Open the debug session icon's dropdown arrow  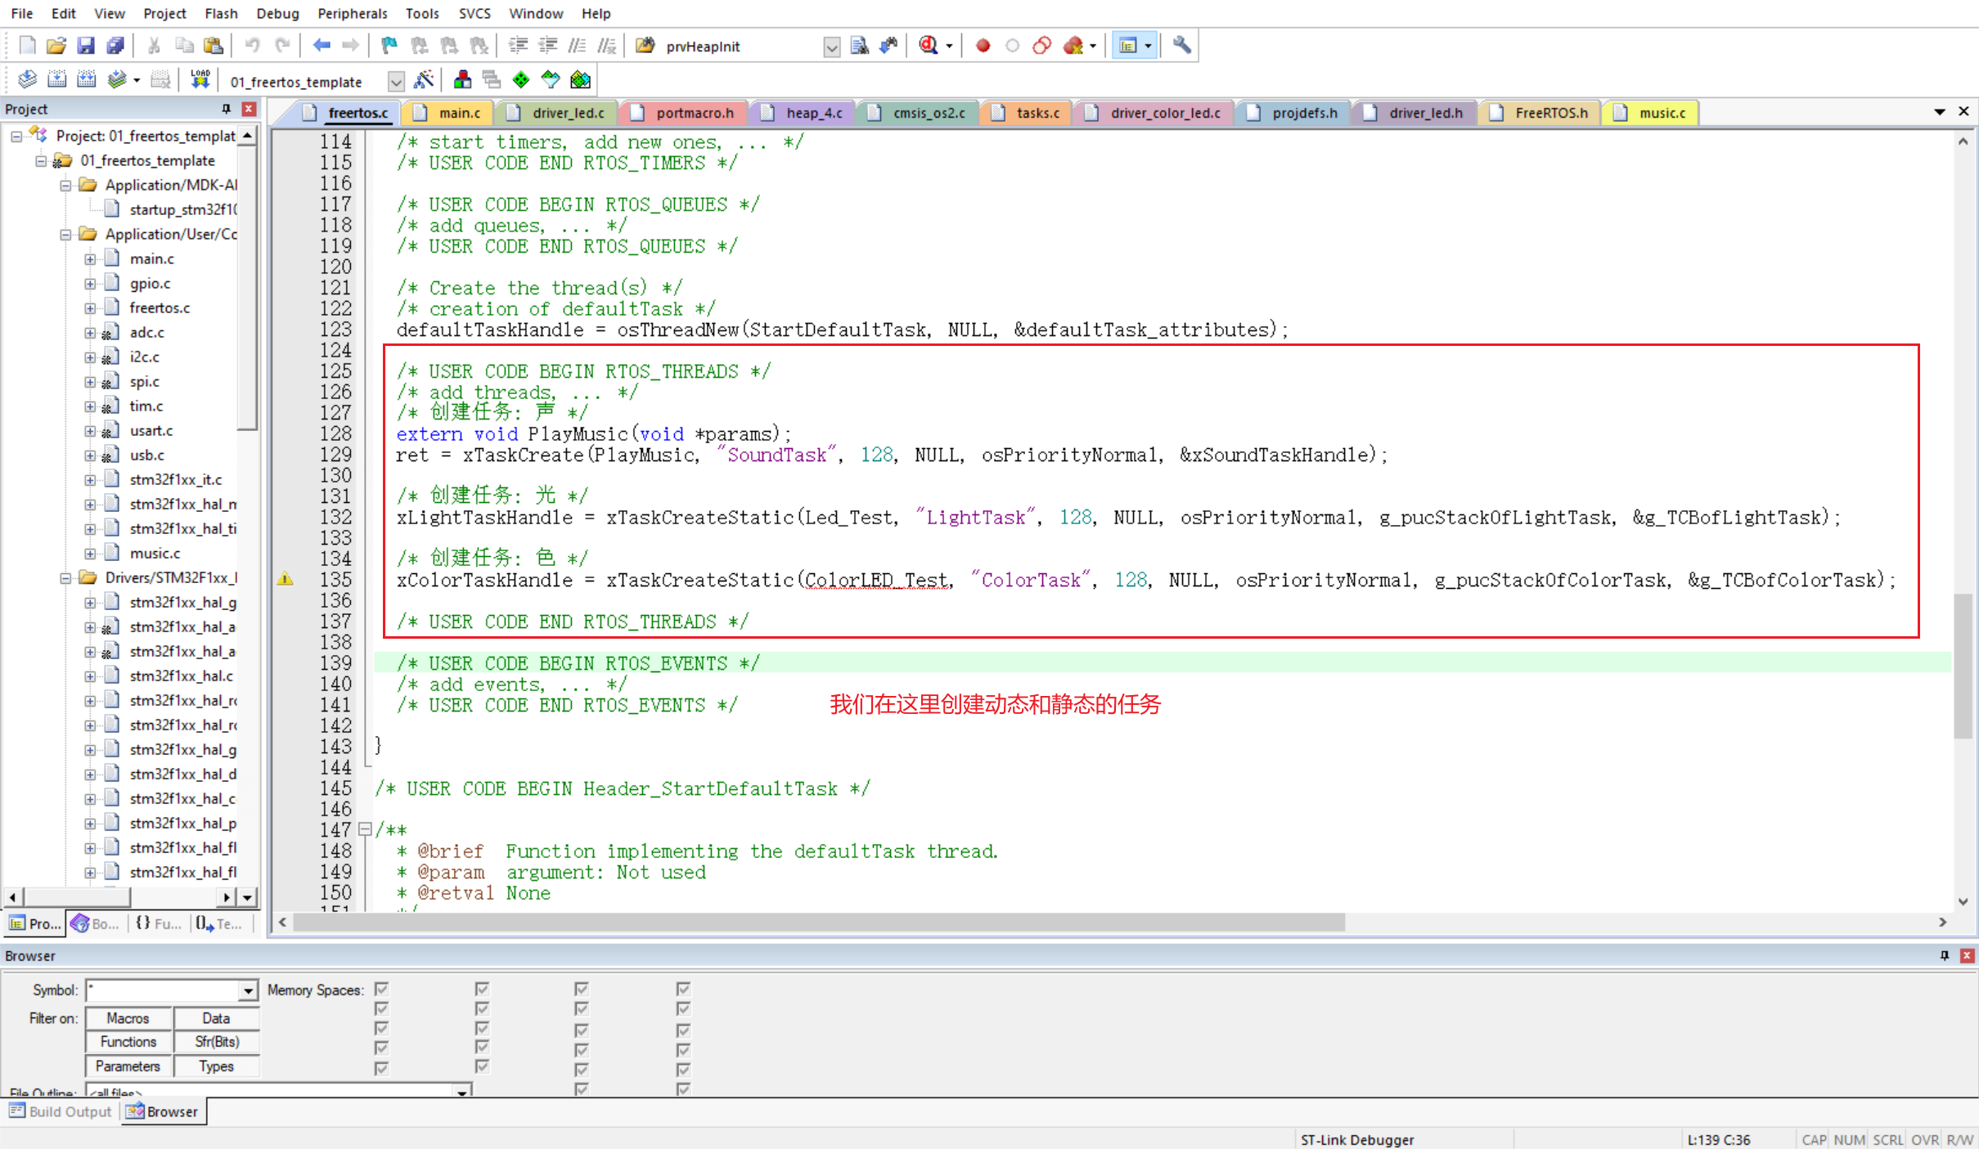click(x=949, y=47)
